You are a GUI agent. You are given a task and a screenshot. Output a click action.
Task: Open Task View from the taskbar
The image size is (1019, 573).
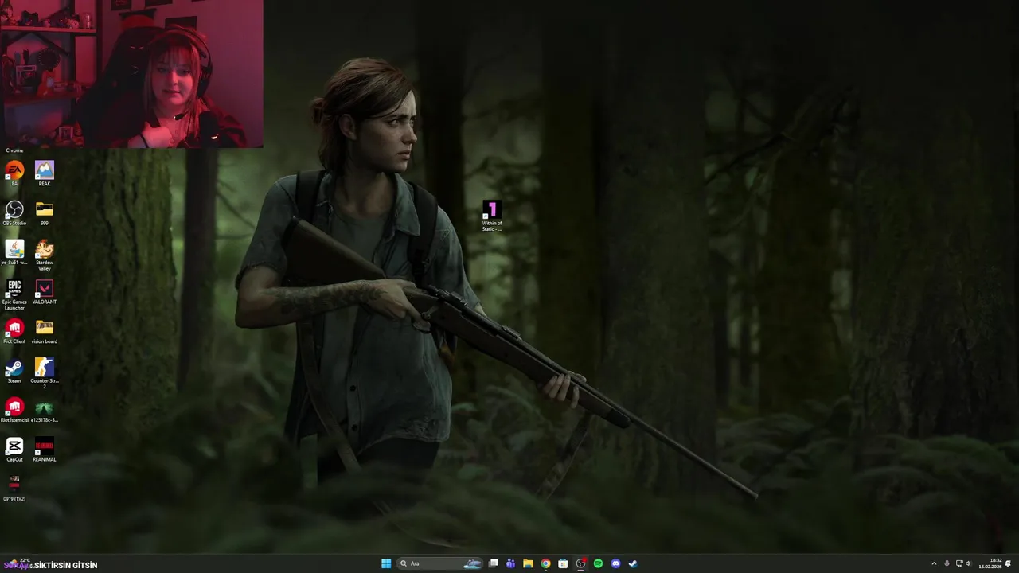(494, 563)
